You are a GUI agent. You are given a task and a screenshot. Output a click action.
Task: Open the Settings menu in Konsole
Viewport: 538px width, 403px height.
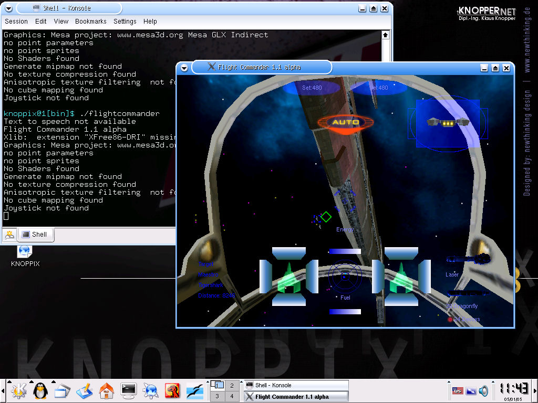pyautogui.click(x=125, y=22)
